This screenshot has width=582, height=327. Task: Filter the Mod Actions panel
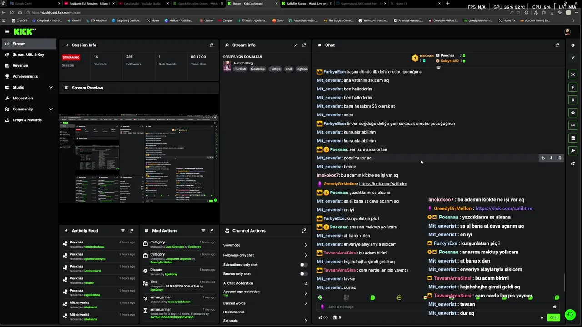point(203,231)
